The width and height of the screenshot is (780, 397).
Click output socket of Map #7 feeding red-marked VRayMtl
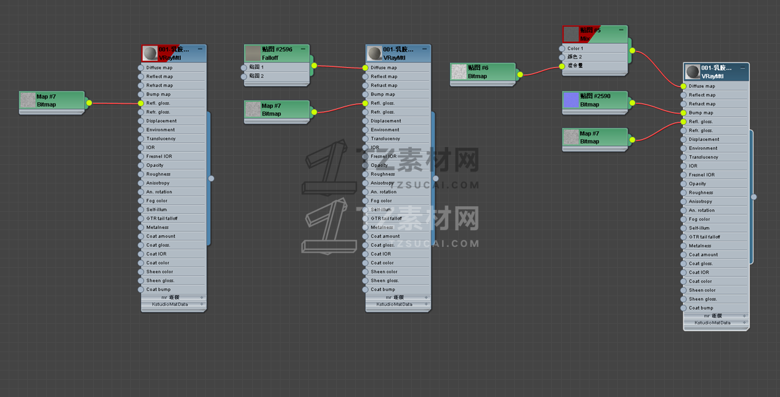pyautogui.click(x=89, y=103)
